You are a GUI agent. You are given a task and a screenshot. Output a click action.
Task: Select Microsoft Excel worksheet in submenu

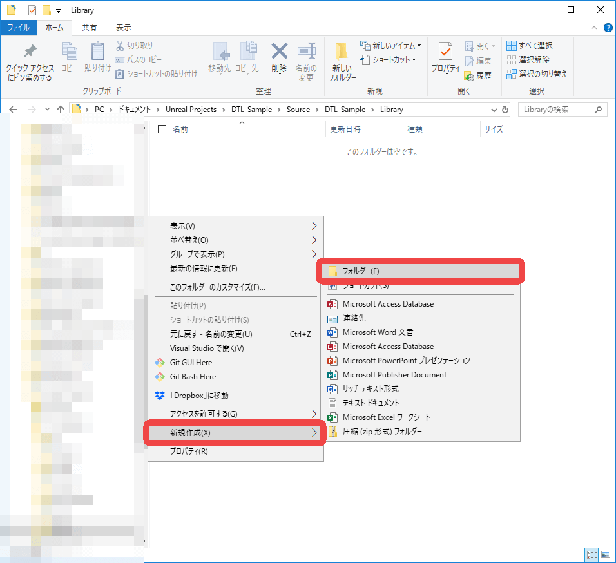[x=386, y=417]
